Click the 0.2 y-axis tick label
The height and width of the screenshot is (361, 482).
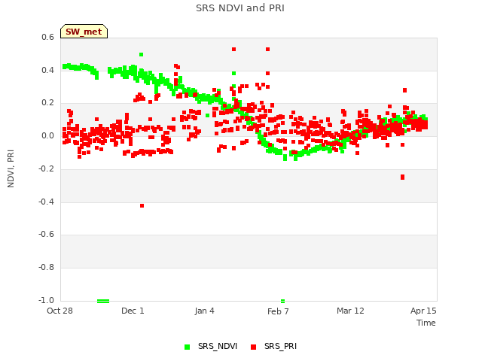(x=47, y=103)
